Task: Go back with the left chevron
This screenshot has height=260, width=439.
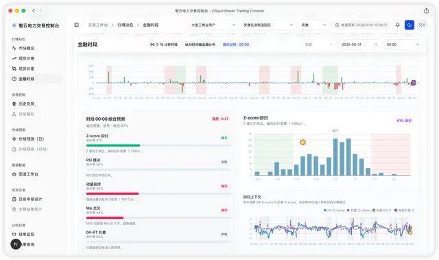Action: tap(34, 11)
